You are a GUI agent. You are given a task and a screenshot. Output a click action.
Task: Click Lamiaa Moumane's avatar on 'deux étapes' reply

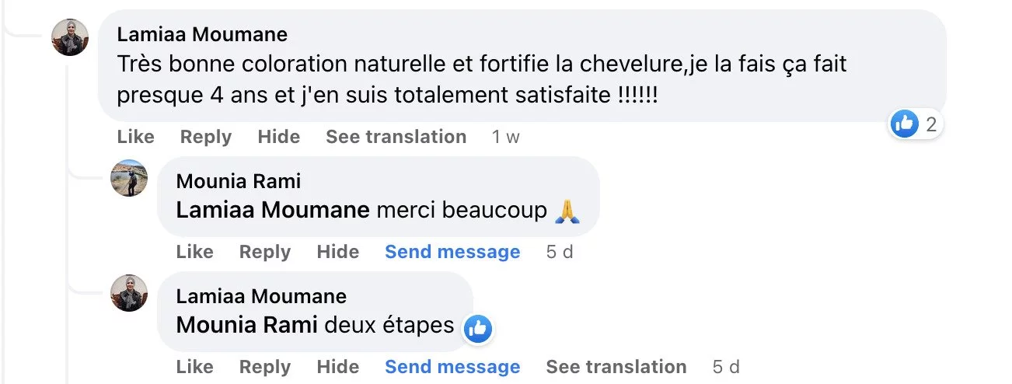(129, 293)
